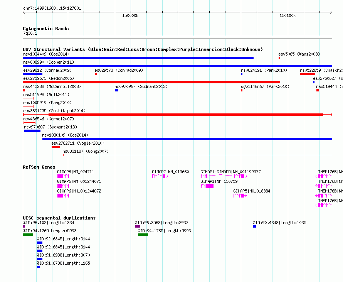Select the 7q36.1 cytogenetic band label
Image resolution: width=343 pixels, height=282 pixels.
point(30,34)
